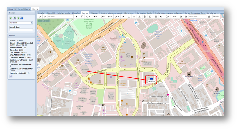Click the bank building icon near Length
This screenshot has width=238, height=130.
209,16
